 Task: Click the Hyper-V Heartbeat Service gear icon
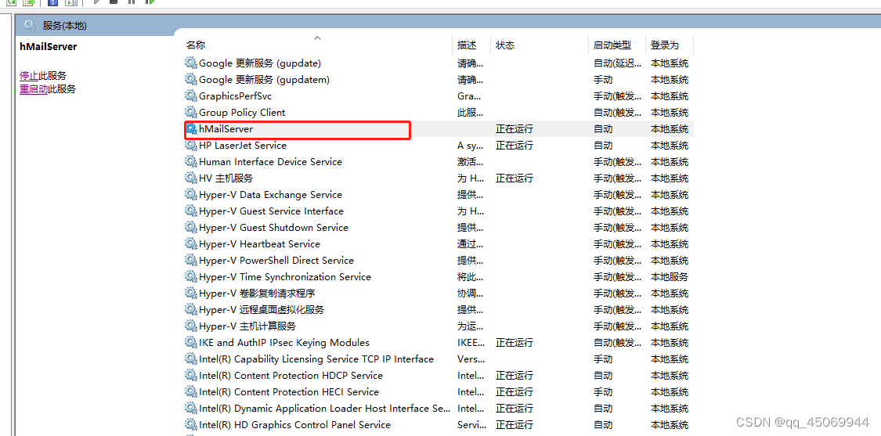tap(191, 244)
